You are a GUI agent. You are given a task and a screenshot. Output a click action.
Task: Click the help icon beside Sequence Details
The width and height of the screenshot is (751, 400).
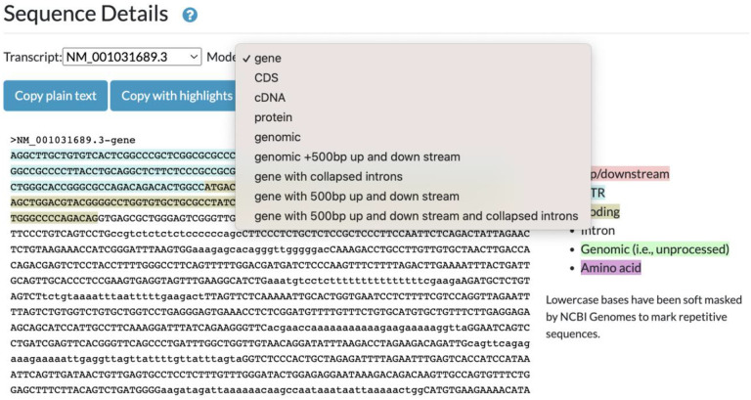[190, 16]
